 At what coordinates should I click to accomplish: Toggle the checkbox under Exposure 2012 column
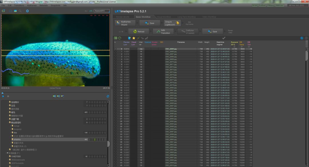tap(234, 47)
